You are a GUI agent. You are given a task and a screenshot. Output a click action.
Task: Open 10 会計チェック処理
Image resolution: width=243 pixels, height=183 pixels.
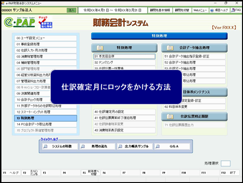coord(33,100)
